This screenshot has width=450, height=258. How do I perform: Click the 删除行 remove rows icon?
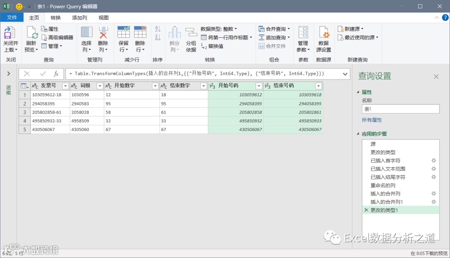click(x=140, y=32)
